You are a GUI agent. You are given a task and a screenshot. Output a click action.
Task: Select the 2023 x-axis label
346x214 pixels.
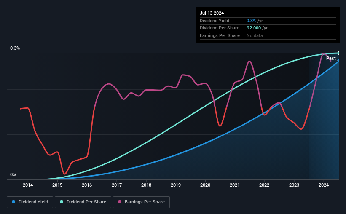coord(294,185)
